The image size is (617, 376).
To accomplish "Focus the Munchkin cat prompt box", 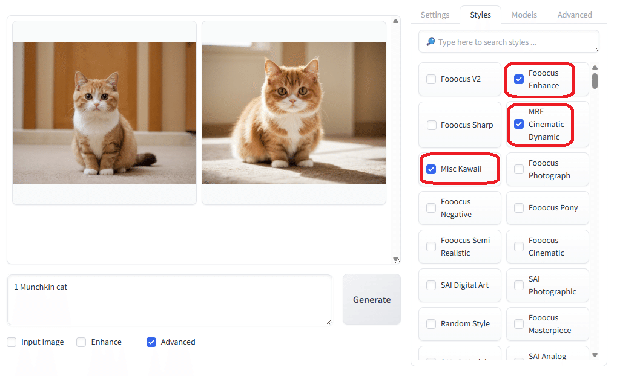I will (x=170, y=300).
